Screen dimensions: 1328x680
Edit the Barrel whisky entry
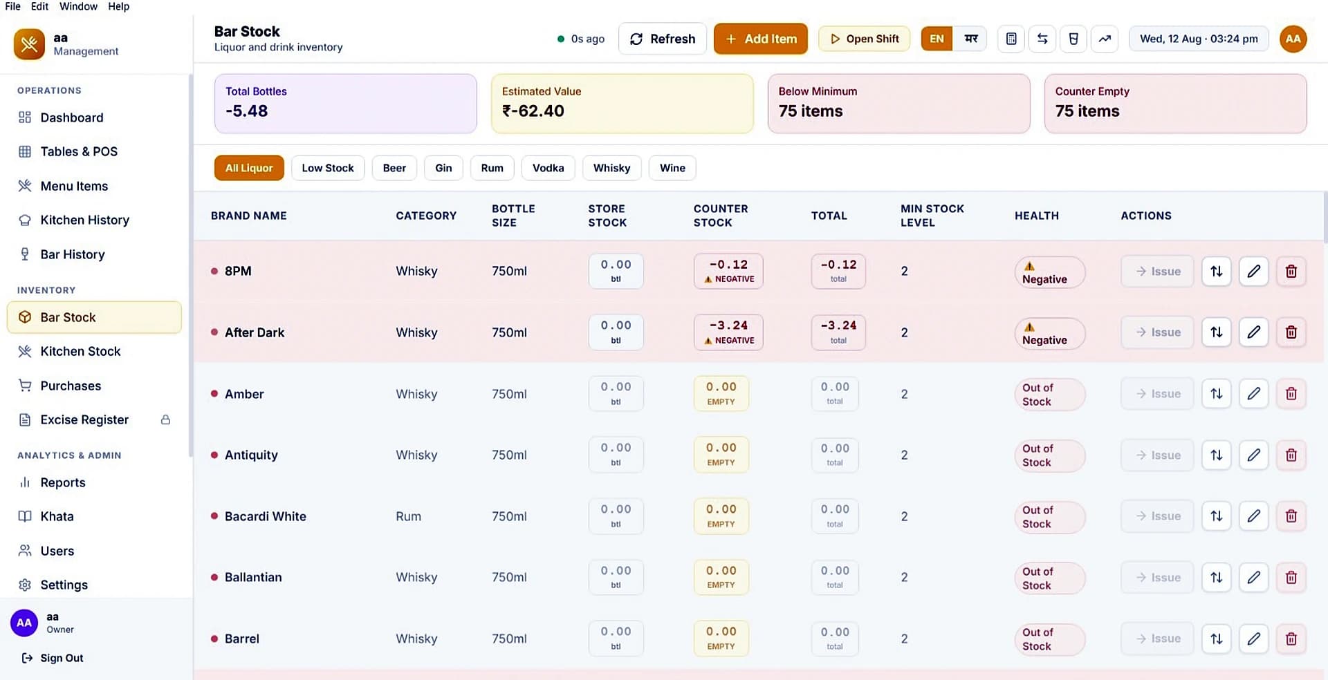pyautogui.click(x=1254, y=639)
